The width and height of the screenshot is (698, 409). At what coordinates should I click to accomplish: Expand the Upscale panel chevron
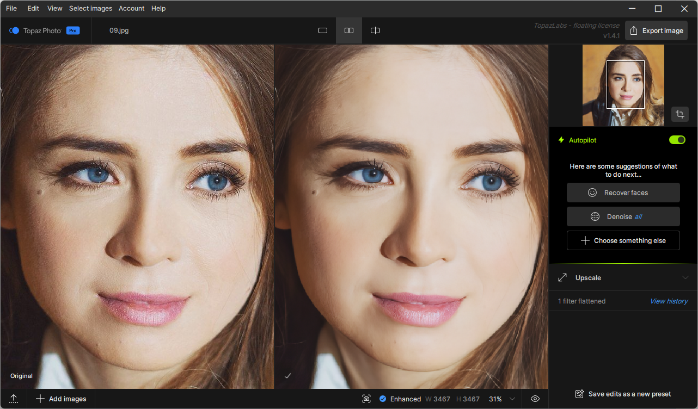685,278
